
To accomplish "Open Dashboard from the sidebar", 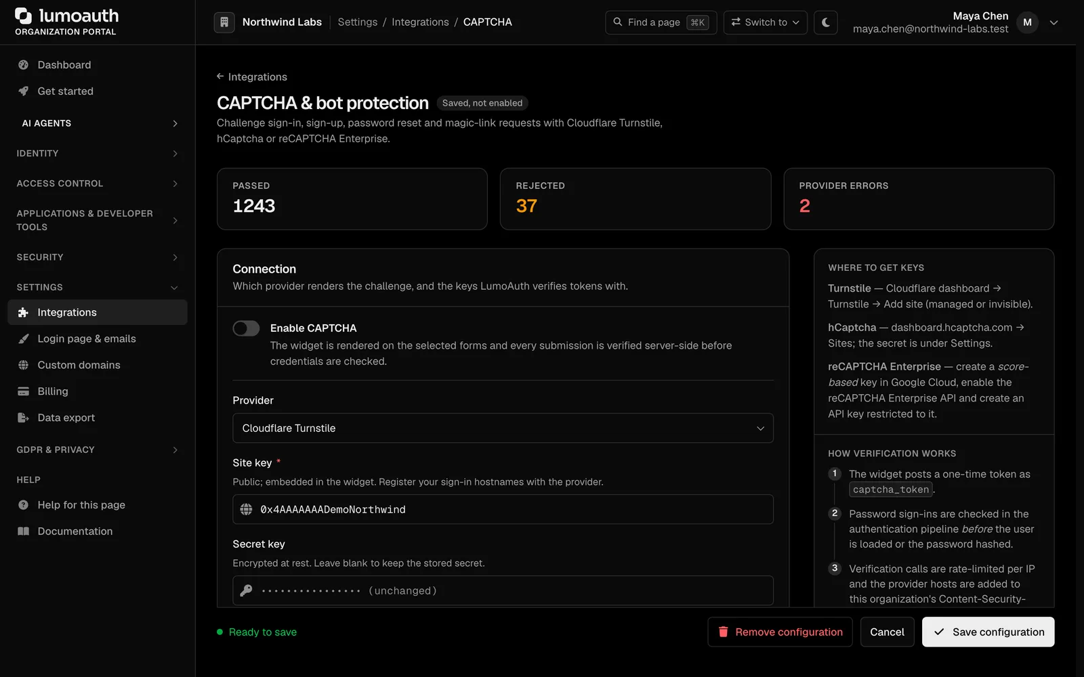I will 98,65.
